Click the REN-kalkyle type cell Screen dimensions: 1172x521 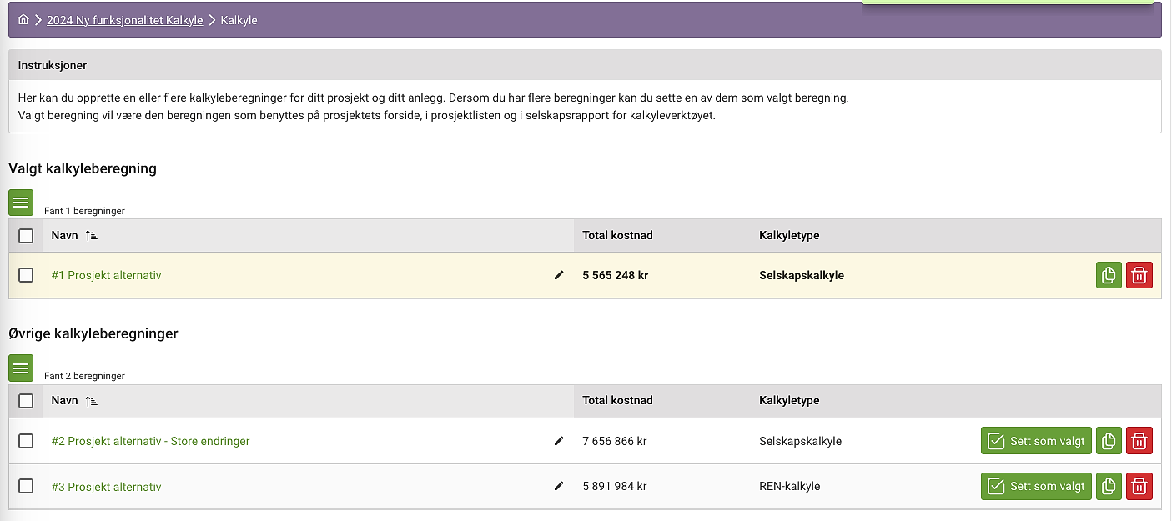(790, 486)
